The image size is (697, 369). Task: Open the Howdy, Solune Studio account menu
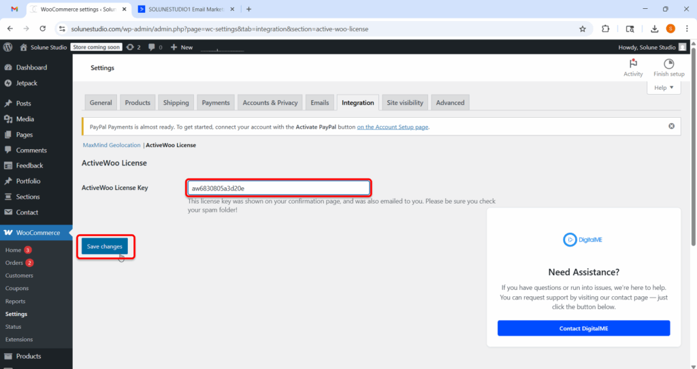click(653, 47)
